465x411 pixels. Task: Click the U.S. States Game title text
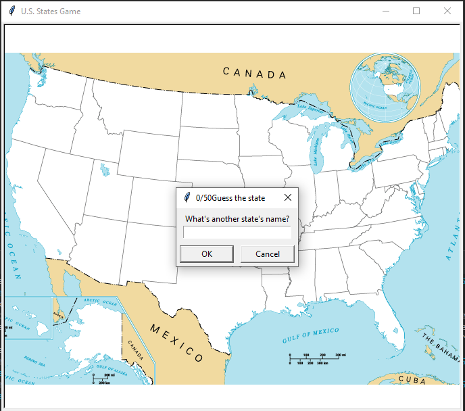tap(51, 11)
